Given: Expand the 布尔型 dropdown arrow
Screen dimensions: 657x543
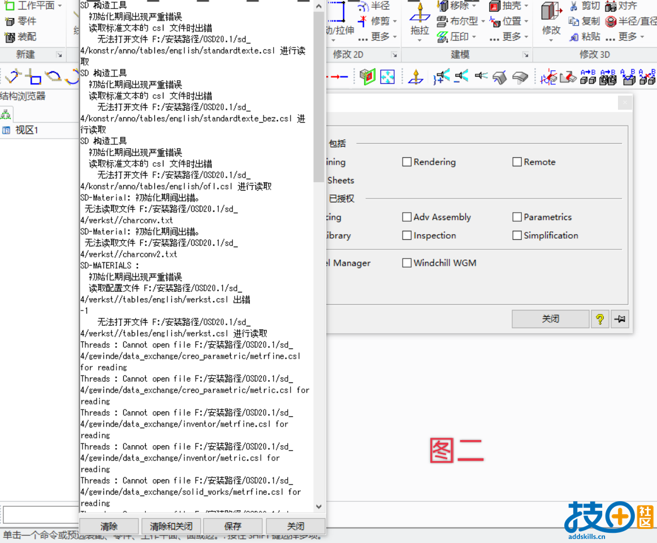Looking at the screenshot, I should 483,21.
